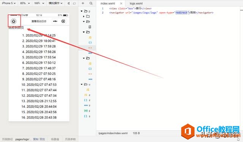Open the JS file inside the u folder
This screenshot has width=243, height=142.
(x=88, y=90)
